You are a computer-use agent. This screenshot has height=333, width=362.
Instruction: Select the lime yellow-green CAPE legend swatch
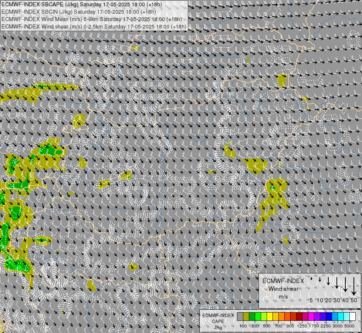click(264, 317)
